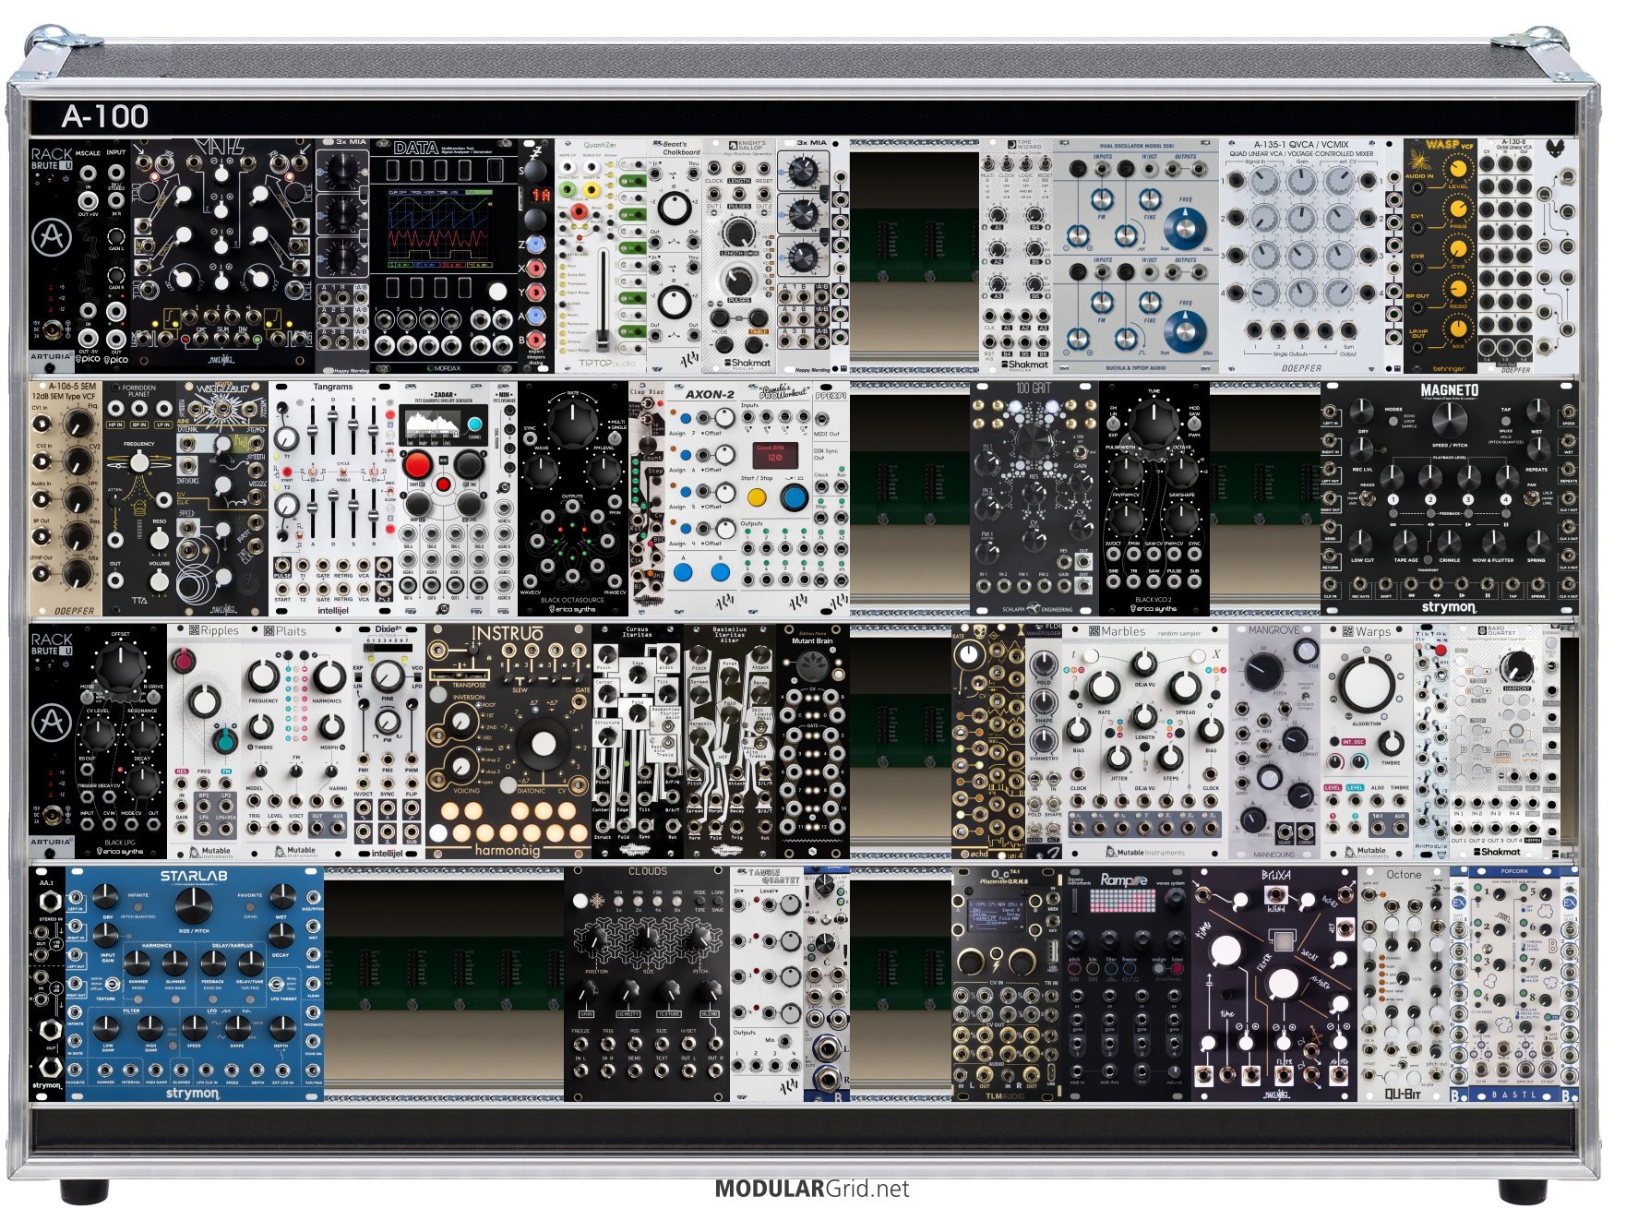Flip the PAN toggle switch on Magneto

pyautogui.click(x=1532, y=499)
